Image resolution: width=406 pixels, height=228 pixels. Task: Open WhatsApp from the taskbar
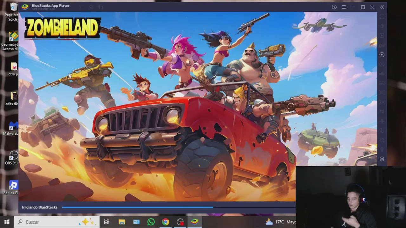tap(151, 222)
